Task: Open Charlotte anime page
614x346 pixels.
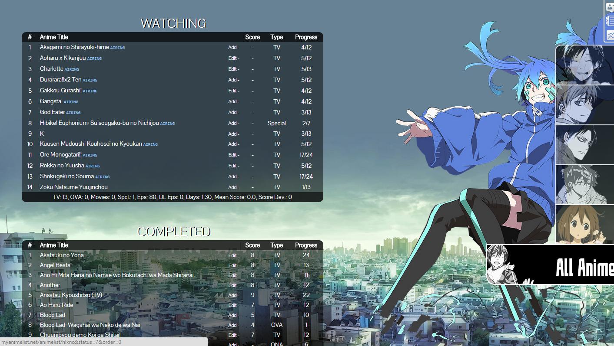Action: [52, 69]
